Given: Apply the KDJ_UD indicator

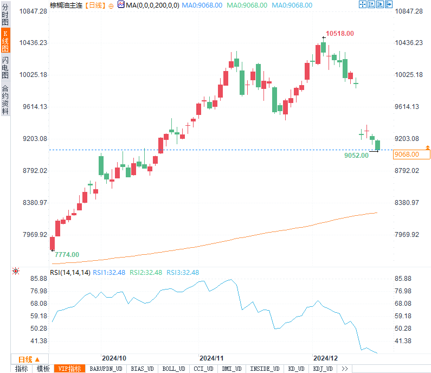Looking at the screenshot, I should [x=324, y=369].
